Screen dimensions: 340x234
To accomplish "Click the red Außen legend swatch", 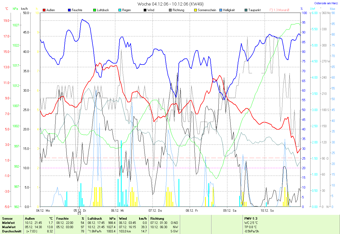I will coord(44,10).
